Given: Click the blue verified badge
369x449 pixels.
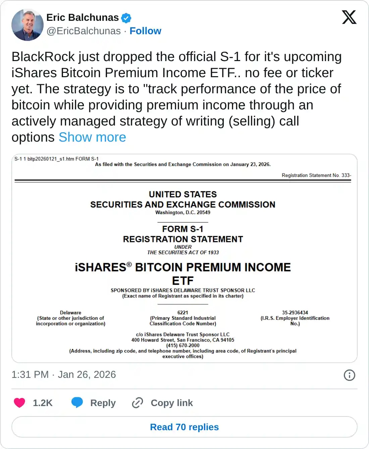Looking at the screenshot, I should coord(126,18).
